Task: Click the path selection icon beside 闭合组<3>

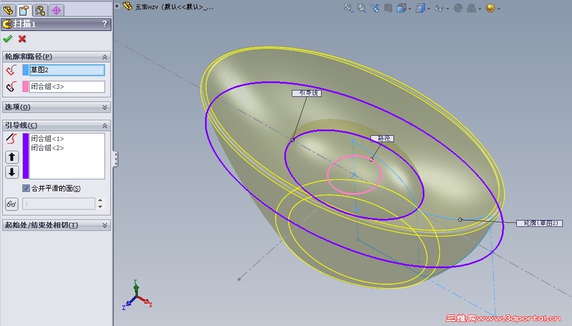Action: (11, 87)
